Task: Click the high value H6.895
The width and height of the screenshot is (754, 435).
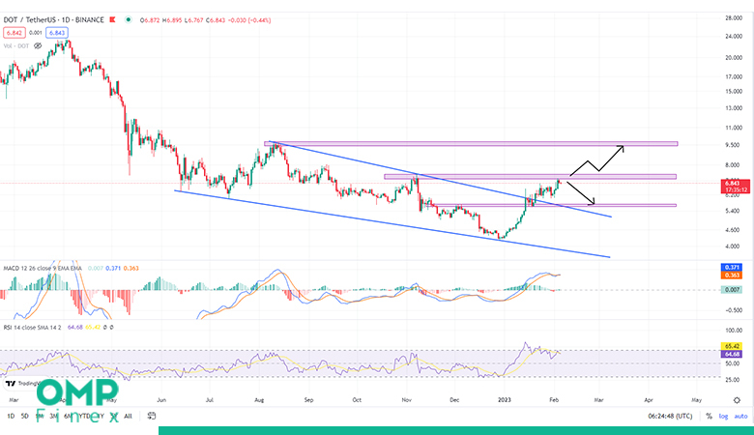Action: coord(172,20)
